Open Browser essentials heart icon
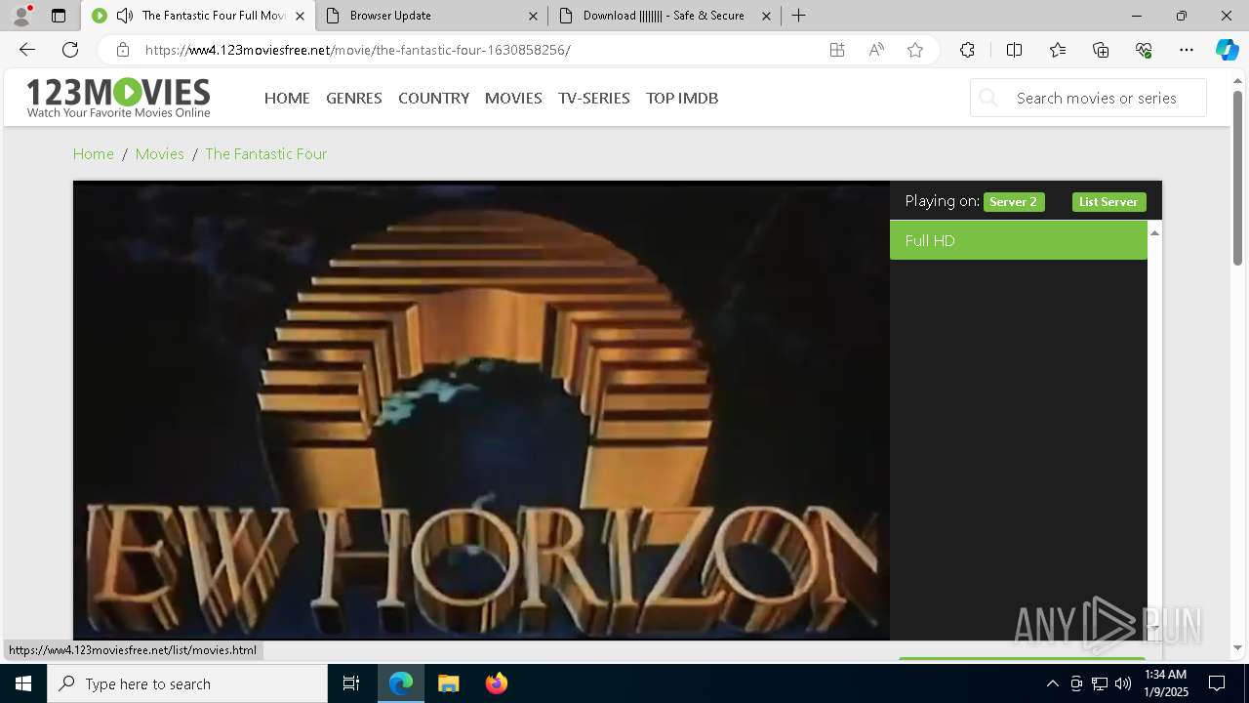 coord(1144,50)
